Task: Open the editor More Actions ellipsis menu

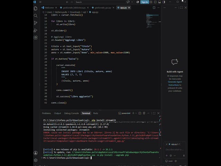Action: (x=158, y=8)
